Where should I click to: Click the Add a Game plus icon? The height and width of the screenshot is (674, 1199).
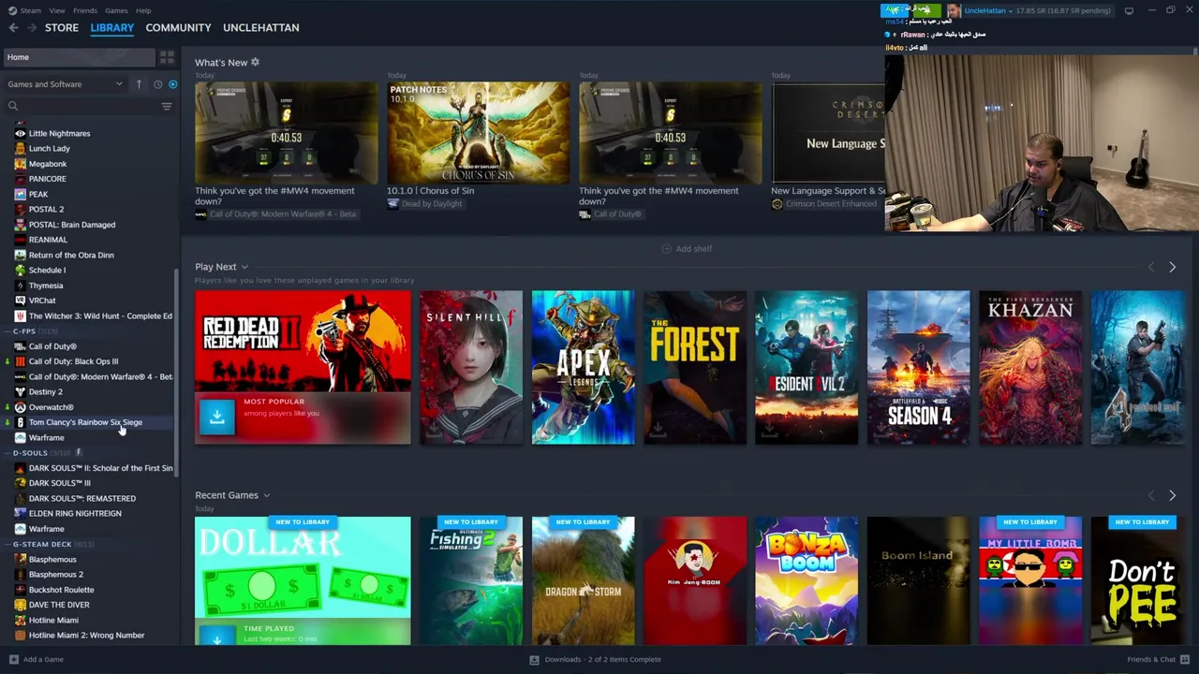point(13,659)
